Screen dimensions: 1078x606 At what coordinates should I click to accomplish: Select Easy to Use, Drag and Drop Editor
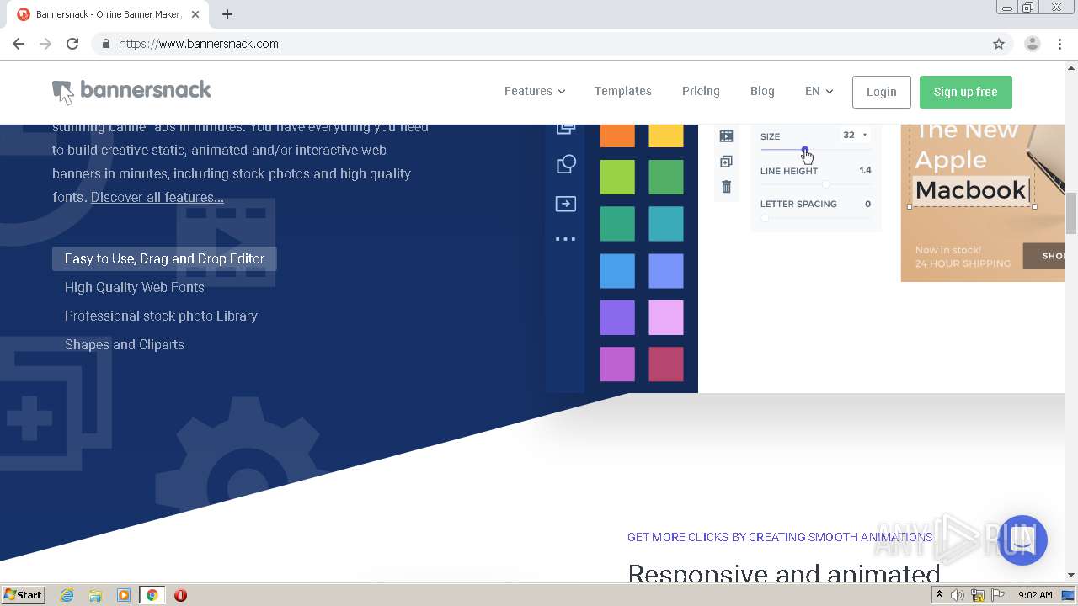pos(164,258)
